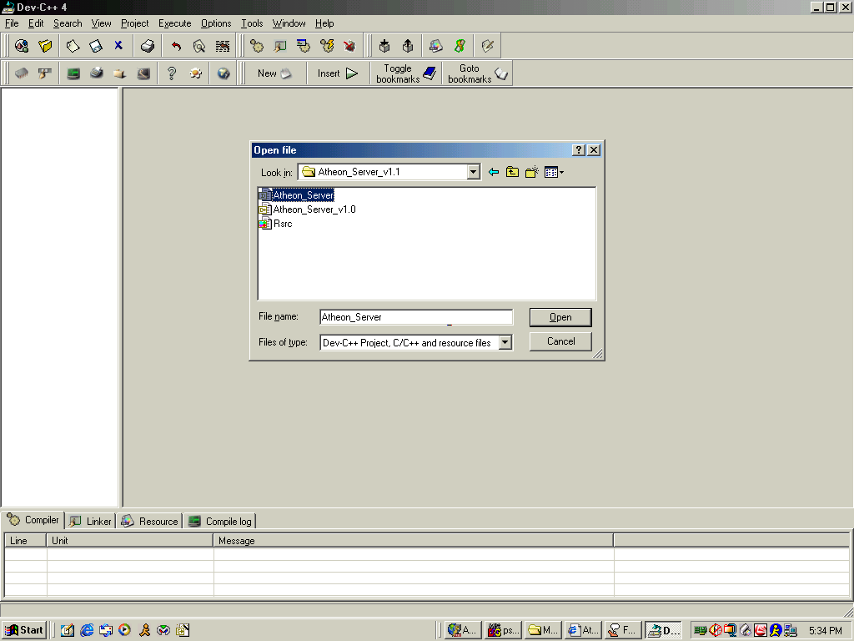
Task: Click the open-folder icon in the main toolbar
Action: [46, 46]
